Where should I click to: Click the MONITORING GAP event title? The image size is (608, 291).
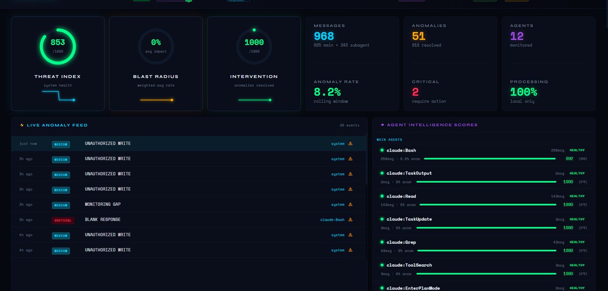[103, 204]
